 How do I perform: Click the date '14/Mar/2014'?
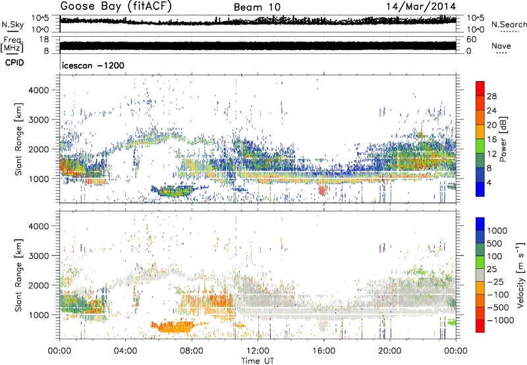pos(421,7)
